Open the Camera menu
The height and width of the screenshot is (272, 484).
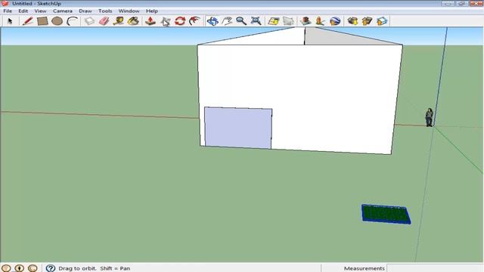click(62, 11)
